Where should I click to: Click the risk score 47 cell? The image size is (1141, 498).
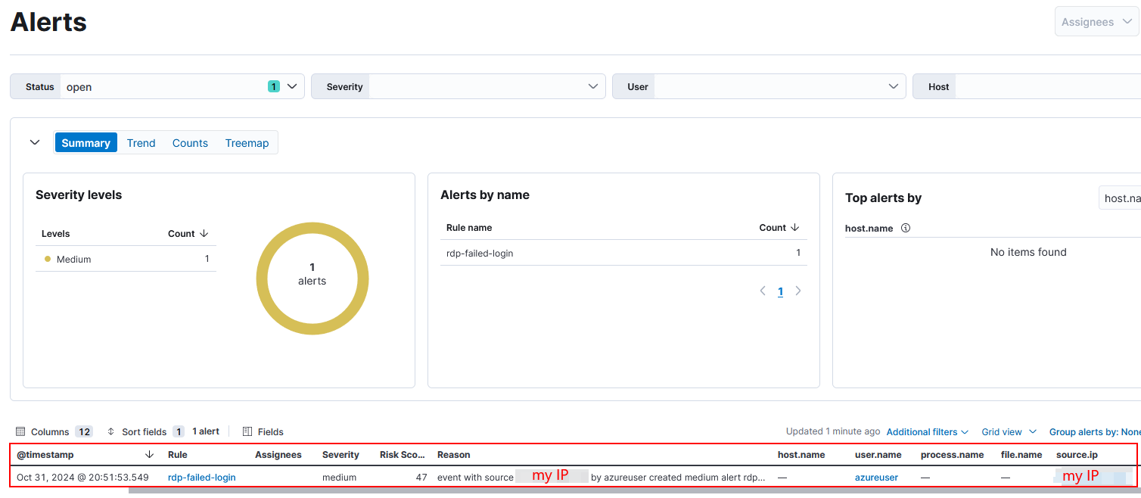421,478
